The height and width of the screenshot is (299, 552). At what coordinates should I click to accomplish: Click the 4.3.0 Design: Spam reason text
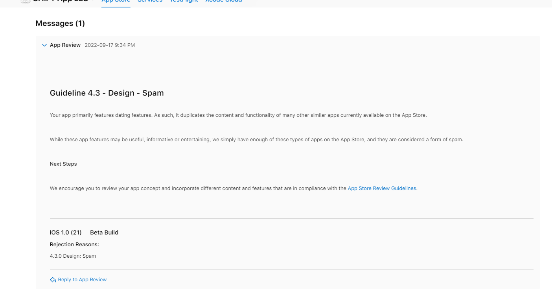point(73,256)
